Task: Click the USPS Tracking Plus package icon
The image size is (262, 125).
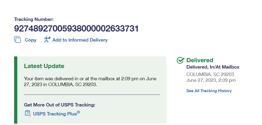Action: [x=28, y=113]
